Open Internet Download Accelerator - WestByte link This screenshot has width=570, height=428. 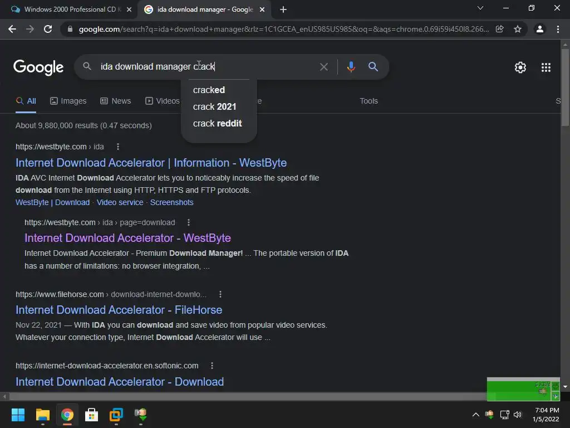(x=127, y=238)
